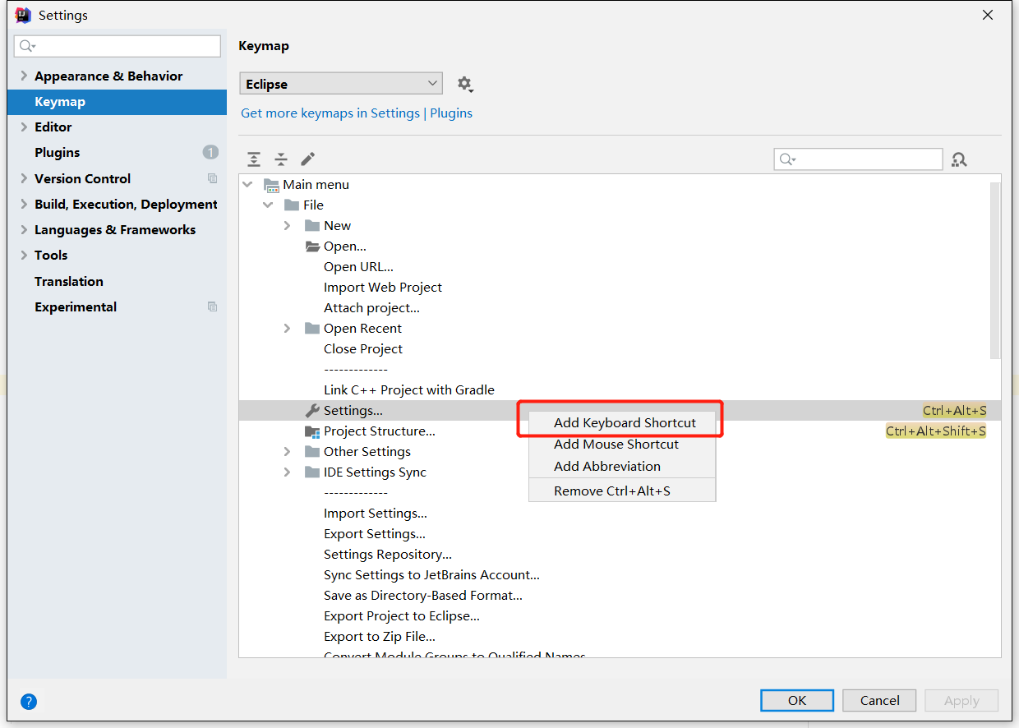Click the search magnifier in the left search box
The height and width of the screenshot is (728, 1019).
27,46
